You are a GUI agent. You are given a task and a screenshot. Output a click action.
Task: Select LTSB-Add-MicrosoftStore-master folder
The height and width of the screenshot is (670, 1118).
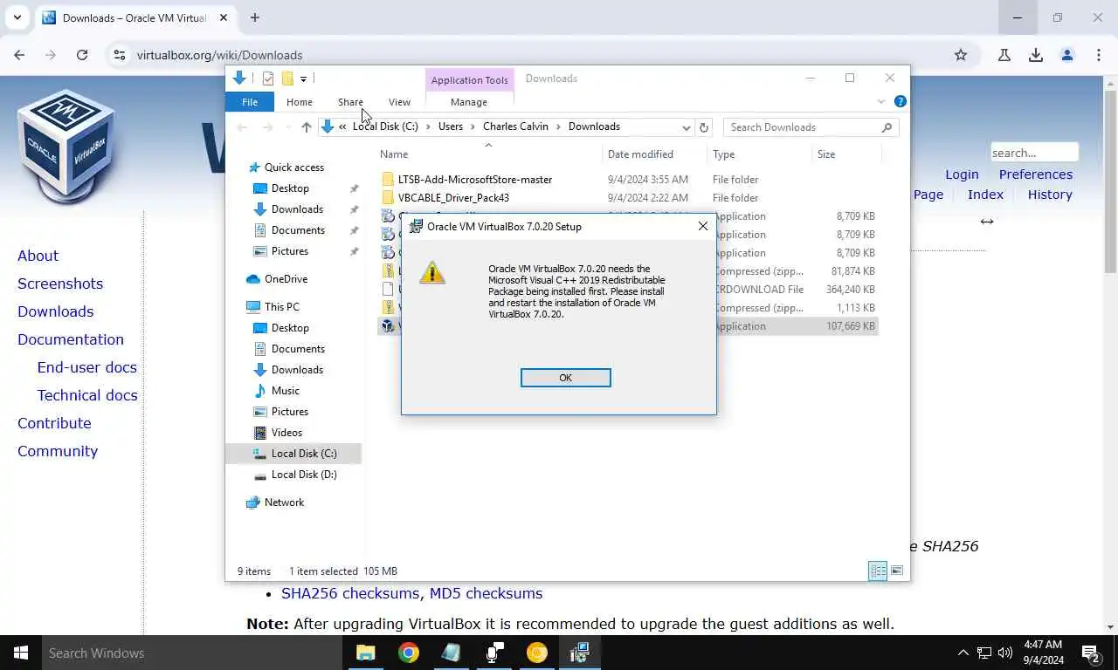pyautogui.click(x=475, y=180)
